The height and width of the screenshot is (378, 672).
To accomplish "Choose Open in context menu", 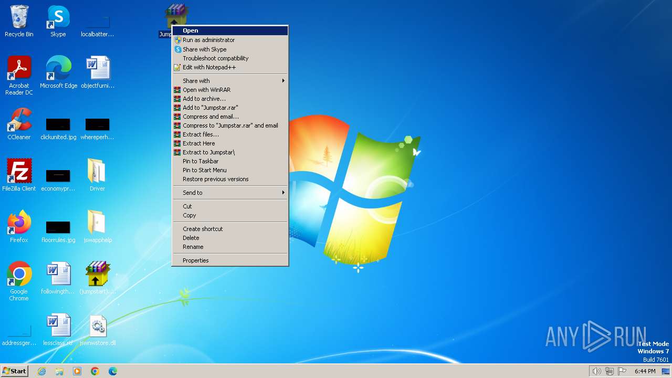I will point(230,30).
